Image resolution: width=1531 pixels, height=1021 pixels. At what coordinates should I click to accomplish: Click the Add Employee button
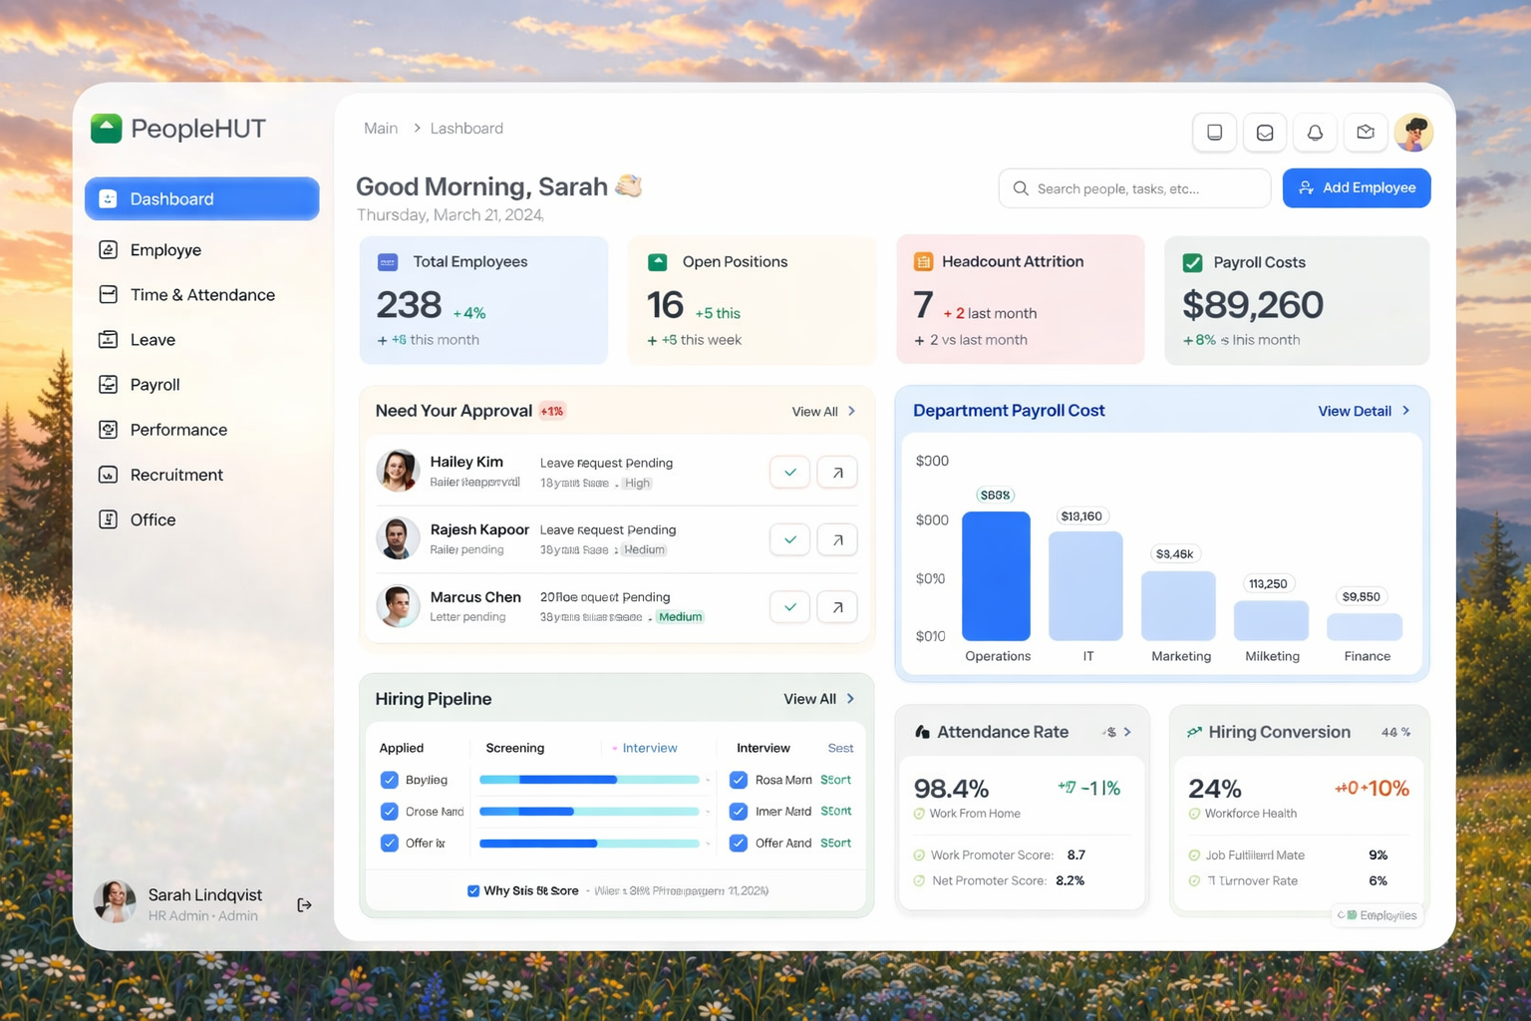[1357, 187]
